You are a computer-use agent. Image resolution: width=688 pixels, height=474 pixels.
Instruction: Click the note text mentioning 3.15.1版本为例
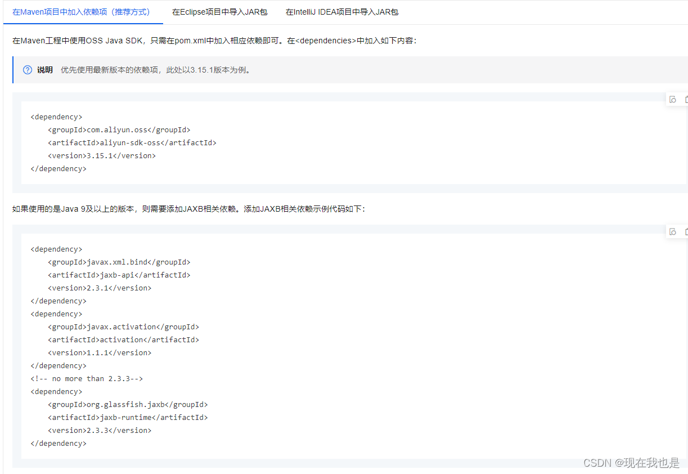click(156, 70)
